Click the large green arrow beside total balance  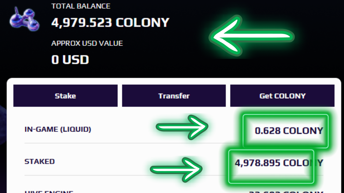point(252,36)
